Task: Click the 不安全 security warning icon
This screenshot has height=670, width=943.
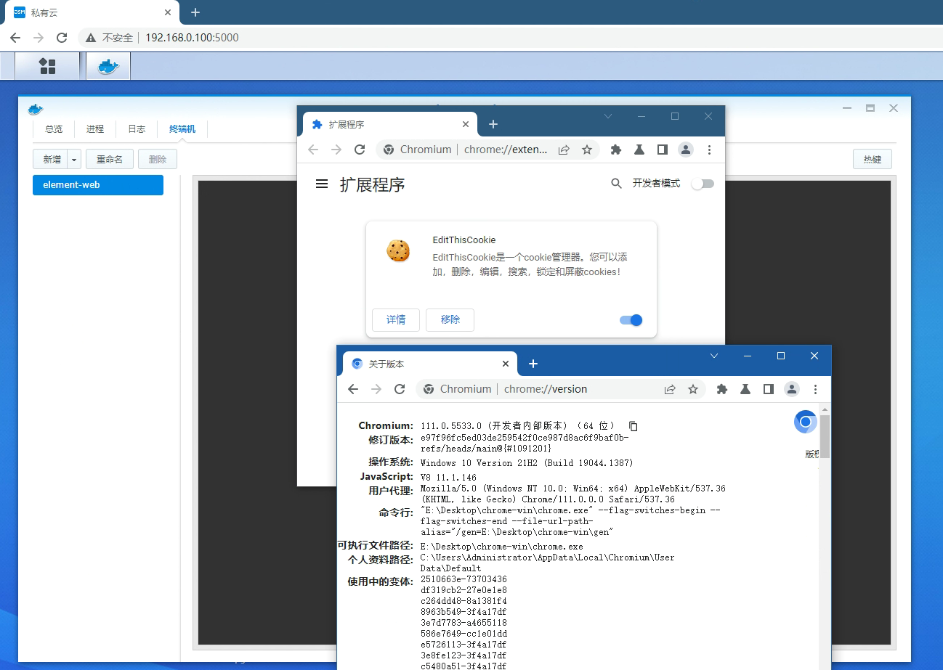Action: [x=91, y=38]
